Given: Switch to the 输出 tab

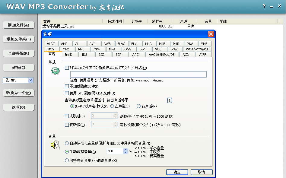Looking at the screenshot, I should point(68,55).
